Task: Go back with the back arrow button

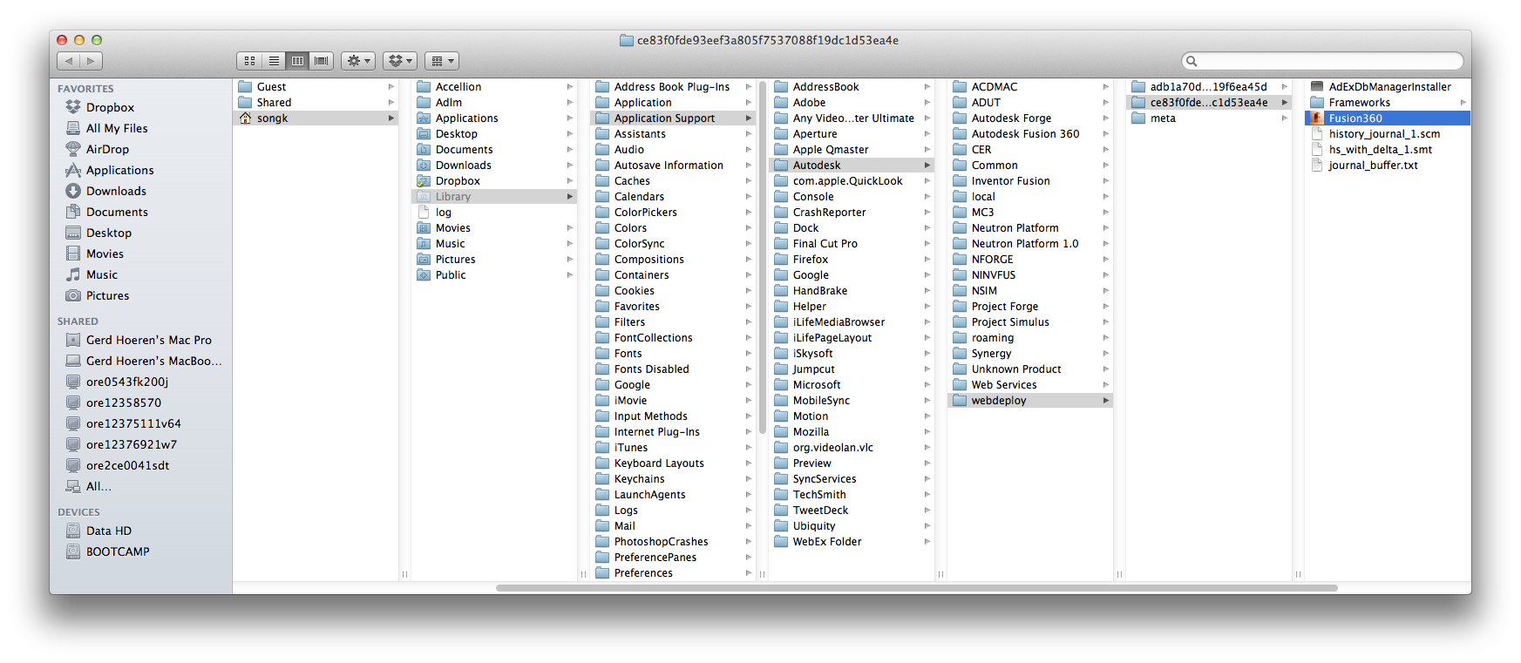Action: tap(69, 61)
